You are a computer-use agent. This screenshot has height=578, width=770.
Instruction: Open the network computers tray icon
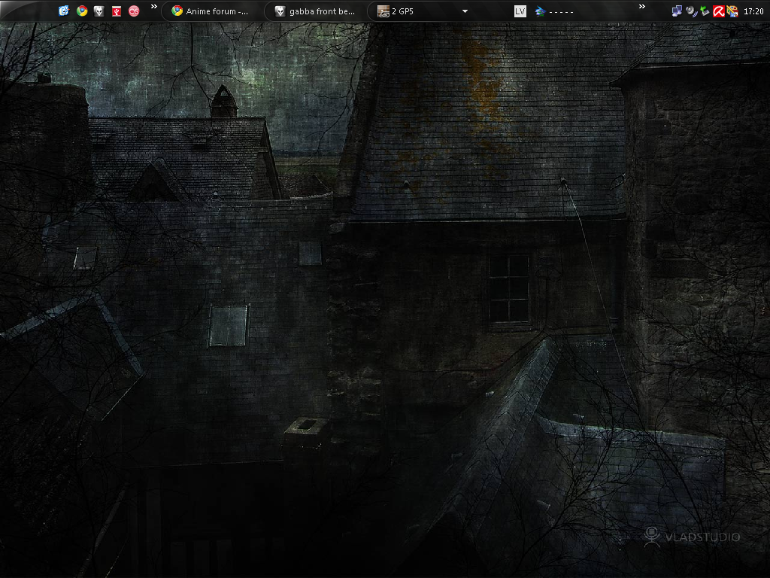click(x=678, y=11)
